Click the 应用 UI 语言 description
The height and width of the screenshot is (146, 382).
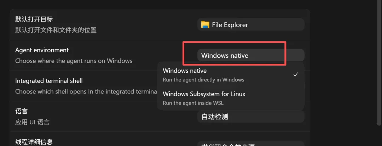(x=32, y=122)
